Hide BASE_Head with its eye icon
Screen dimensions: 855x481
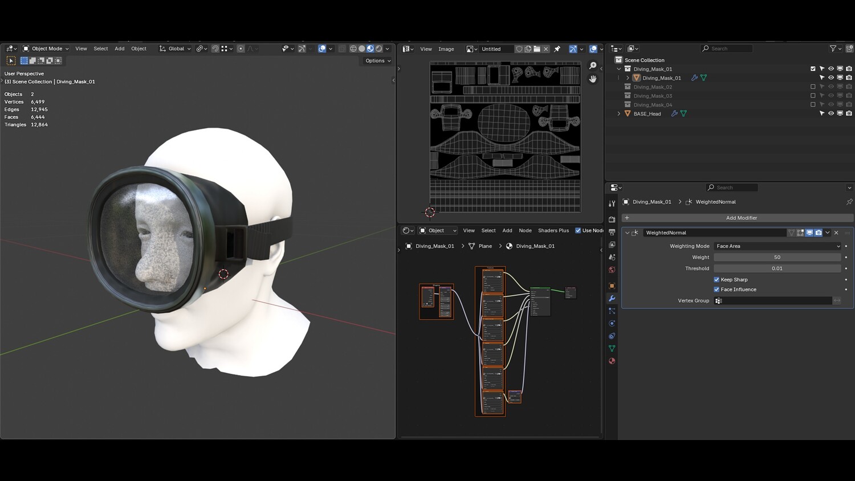click(830, 113)
